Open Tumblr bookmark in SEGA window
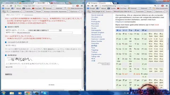Image resolution: width=170 pixels, height=95 pixels. coord(27,8)
